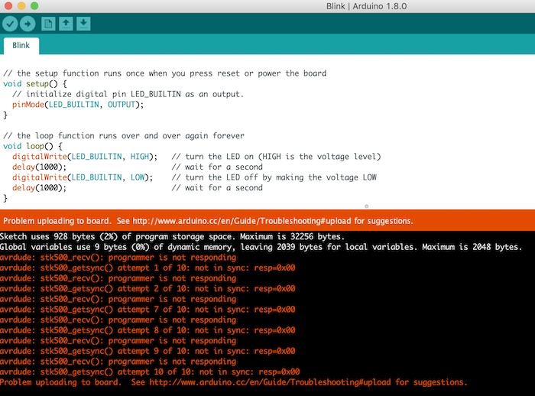Click 'digitalWrite(LED_BUILTIN, HIGH);' code line
The height and width of the screenshot is (396, 535).
[x=85, y=157]
